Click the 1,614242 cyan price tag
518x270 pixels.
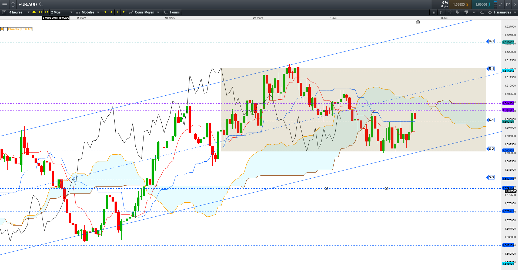(508, 71)
